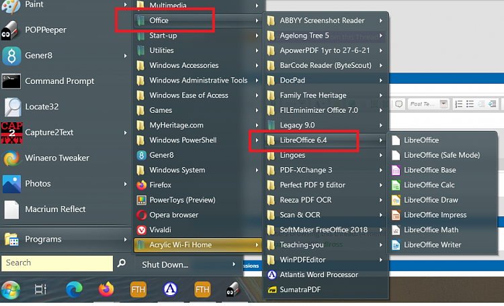Launch LibreOffice Calc
This screenshot has height=306, width=504.
tap(442, 185)
